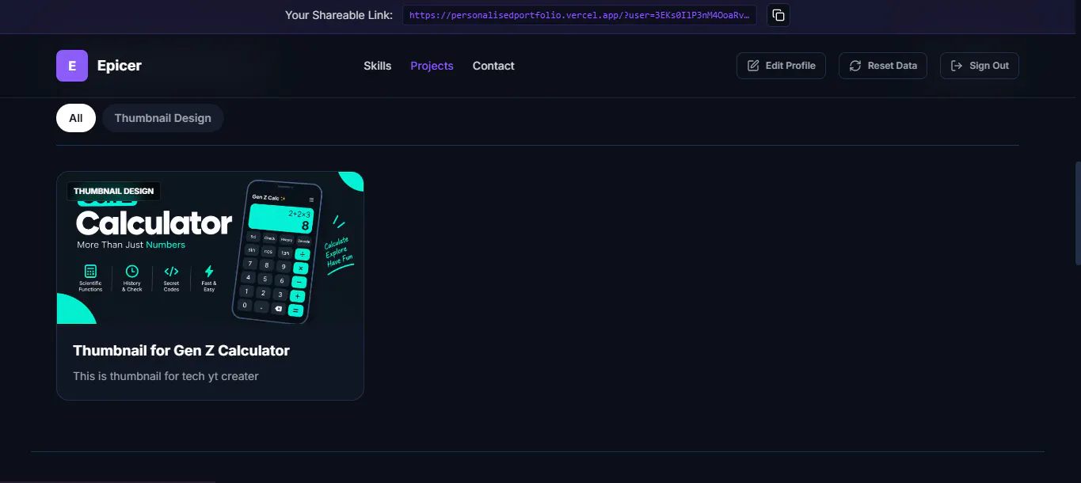Click the History & Check clock icon
Screen dimensions: 1081x483
coord(132,272)
